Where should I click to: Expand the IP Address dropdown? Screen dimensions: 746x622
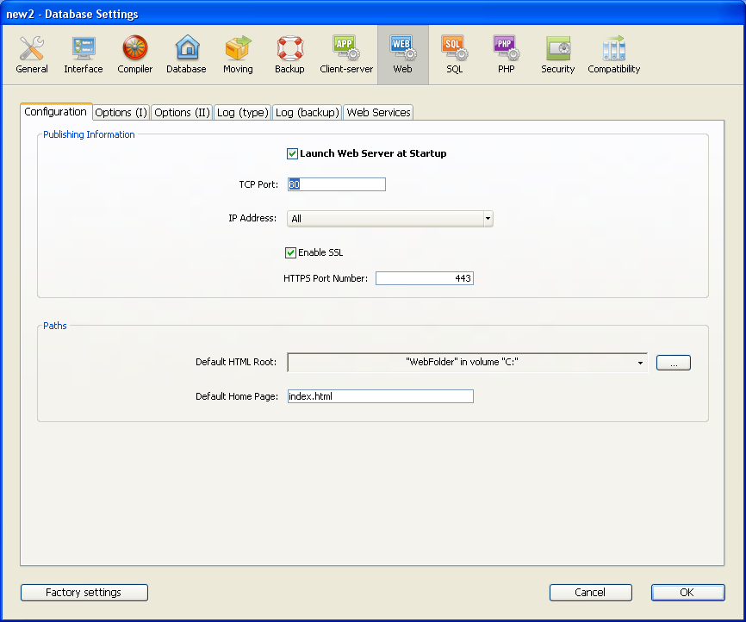pos(488,219)
